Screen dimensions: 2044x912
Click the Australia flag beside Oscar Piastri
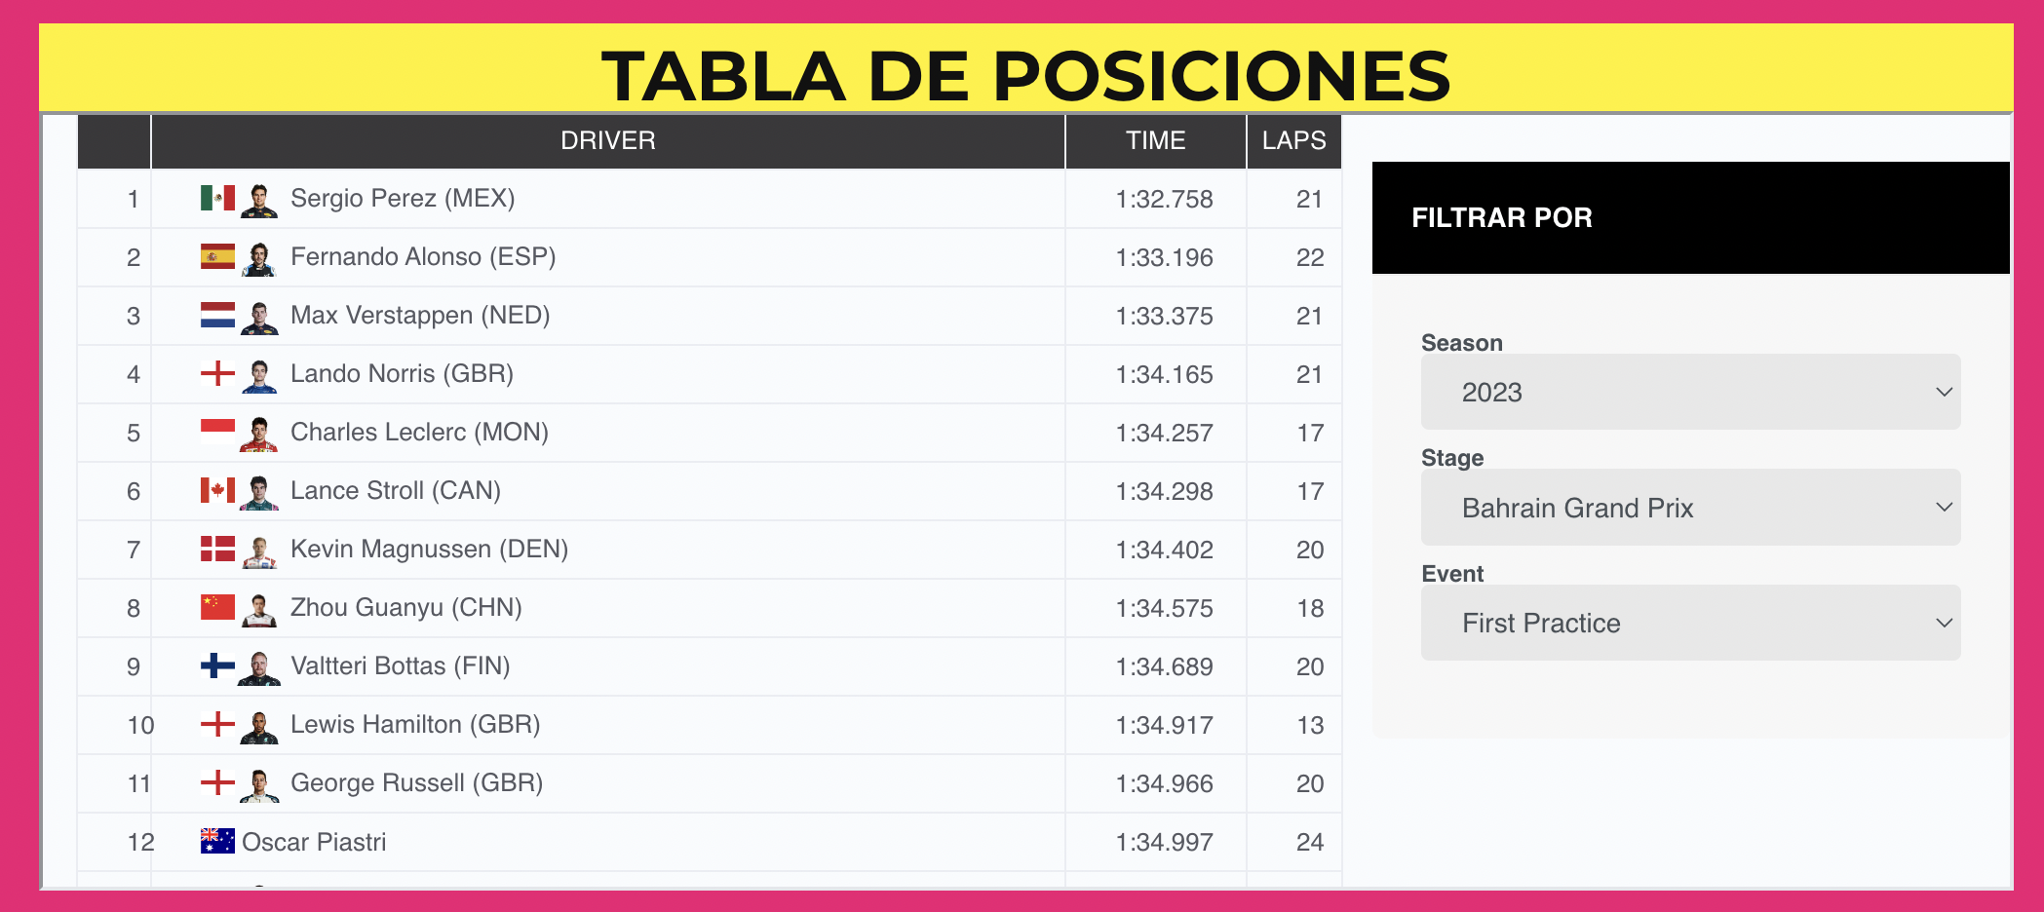coord(217,841)
